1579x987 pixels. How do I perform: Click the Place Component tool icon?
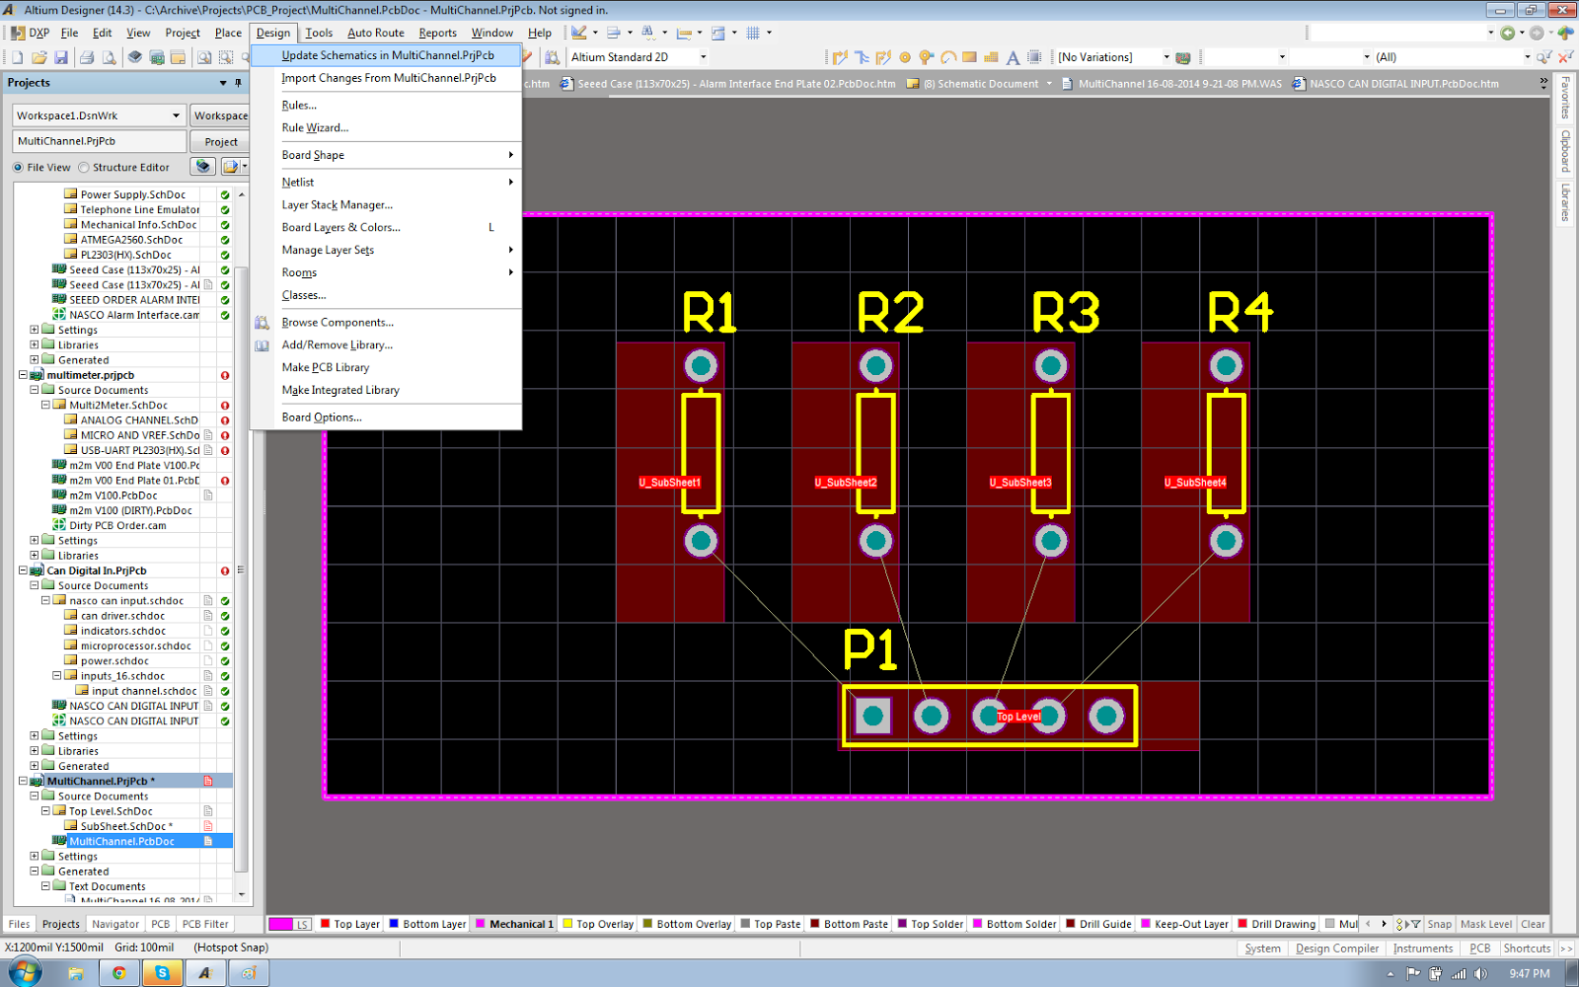coord(1034,57)
